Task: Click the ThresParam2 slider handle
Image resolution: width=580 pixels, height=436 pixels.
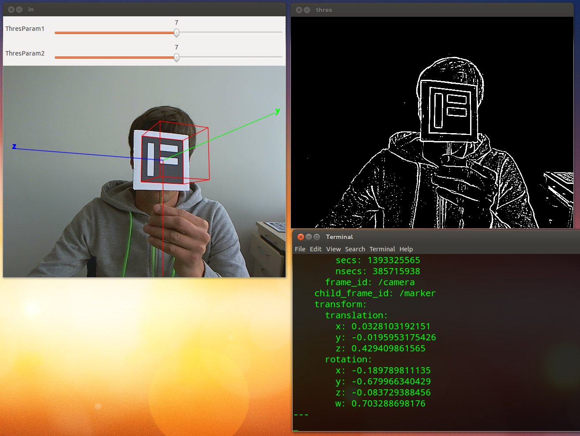Action: (177, 57)
